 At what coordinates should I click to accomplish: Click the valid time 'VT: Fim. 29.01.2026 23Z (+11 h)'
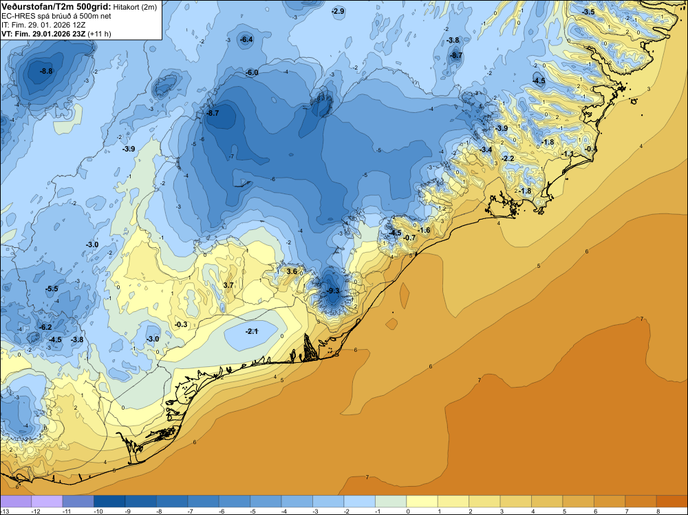coord(56,34)
